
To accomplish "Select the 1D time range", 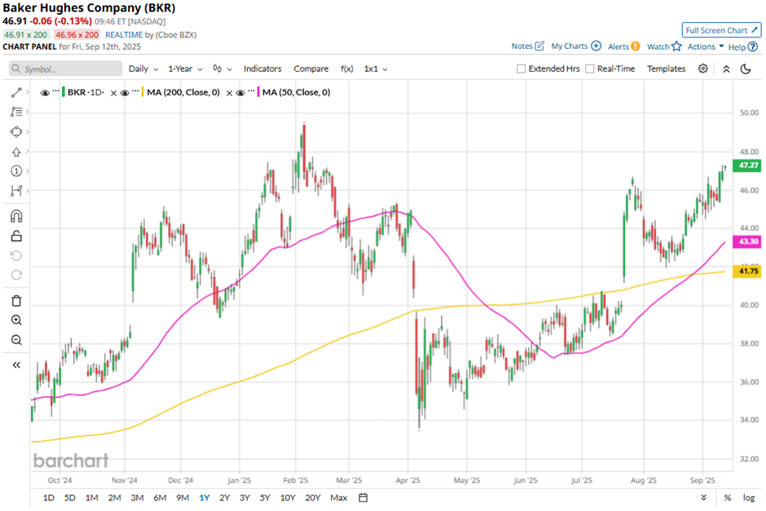I will click(48, 497).
